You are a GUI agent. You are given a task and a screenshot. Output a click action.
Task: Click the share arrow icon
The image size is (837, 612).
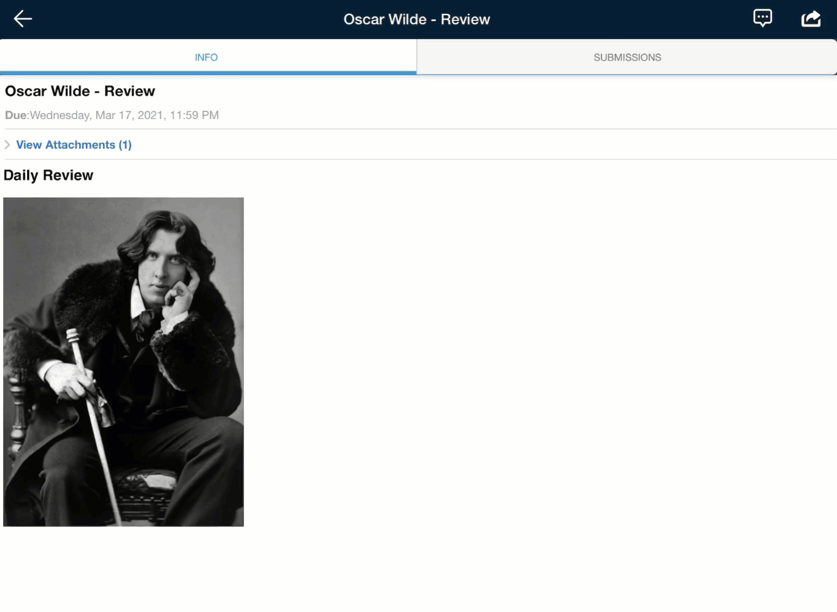pos(811,19)
